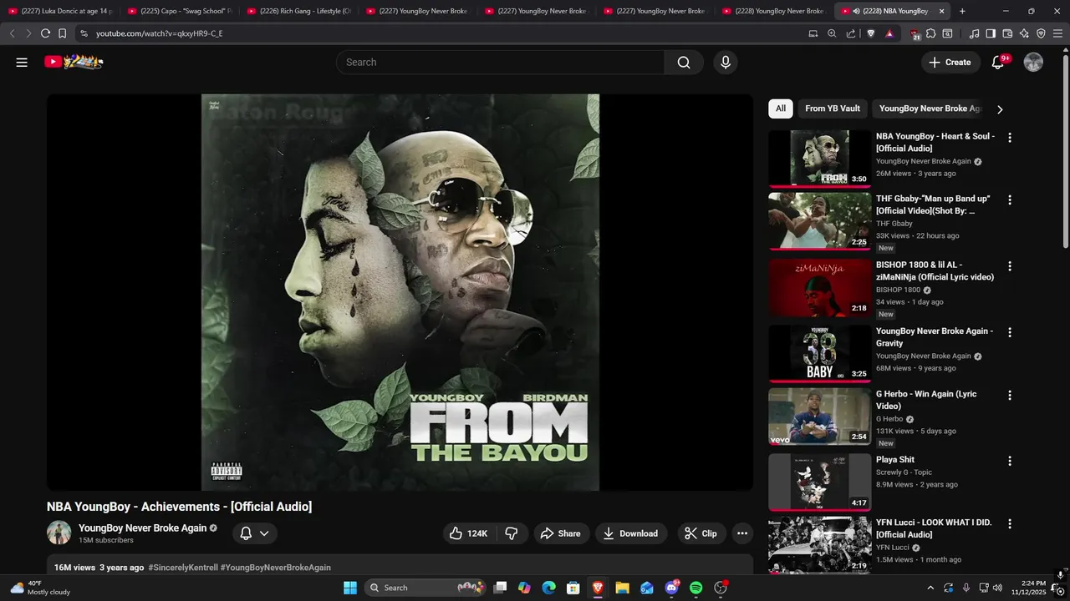Open the YouTube guide hamburger menu
The height and width of the screenshot is (601, 1070).
22,63
